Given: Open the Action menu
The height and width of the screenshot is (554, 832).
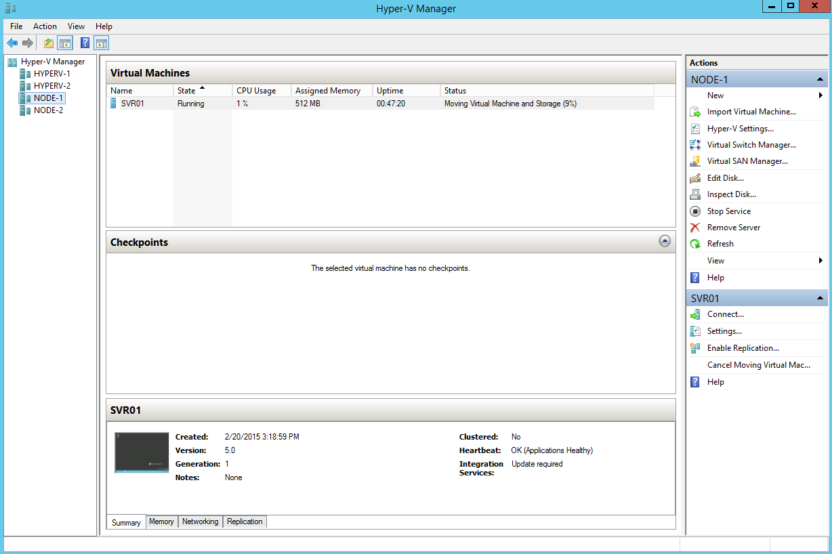Looking at the screenshot, I should (45, 26).
